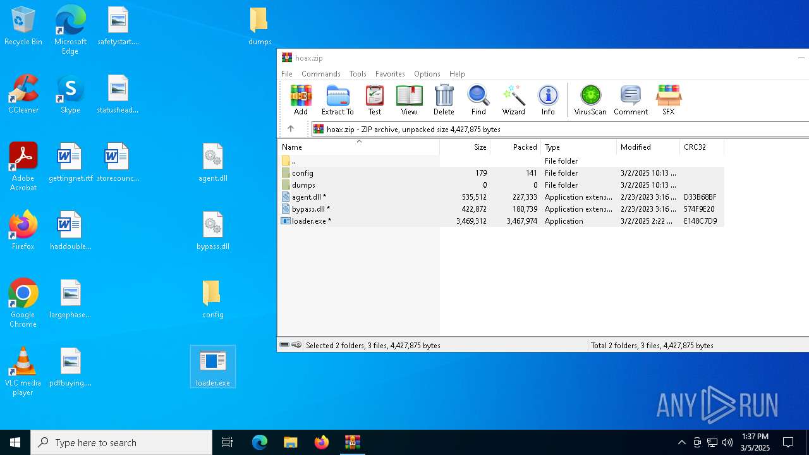Create SFX self-extracting archive

tap(668, 100)
